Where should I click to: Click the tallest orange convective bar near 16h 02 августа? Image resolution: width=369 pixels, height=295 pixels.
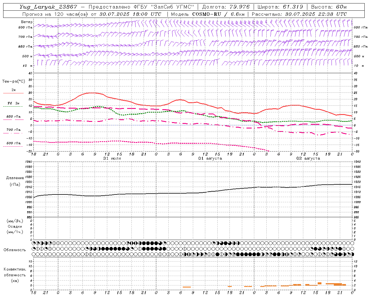point(319,283)
